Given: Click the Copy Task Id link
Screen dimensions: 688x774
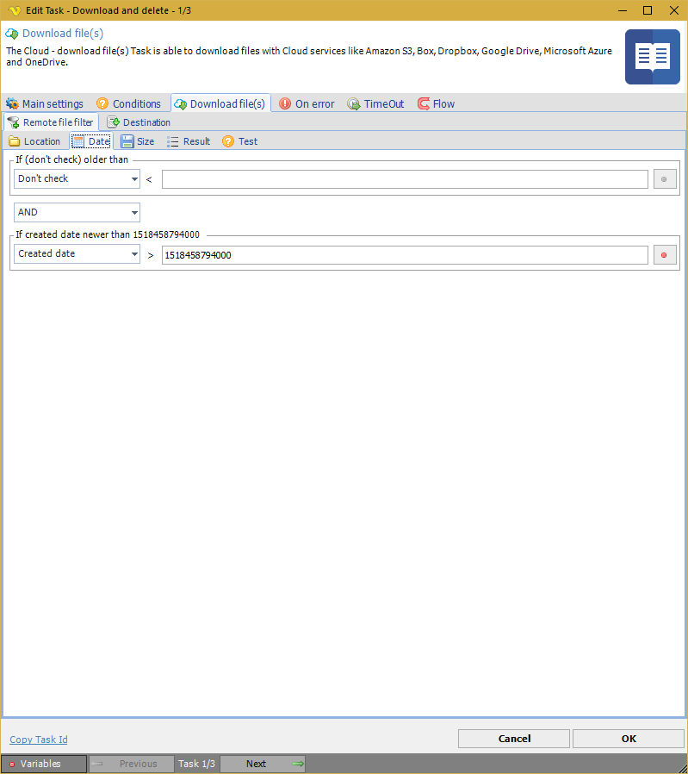Looking at the screenshot, I should coord(39,740).
